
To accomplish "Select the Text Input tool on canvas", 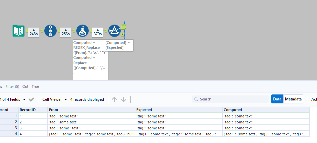I will click(18, 31).
